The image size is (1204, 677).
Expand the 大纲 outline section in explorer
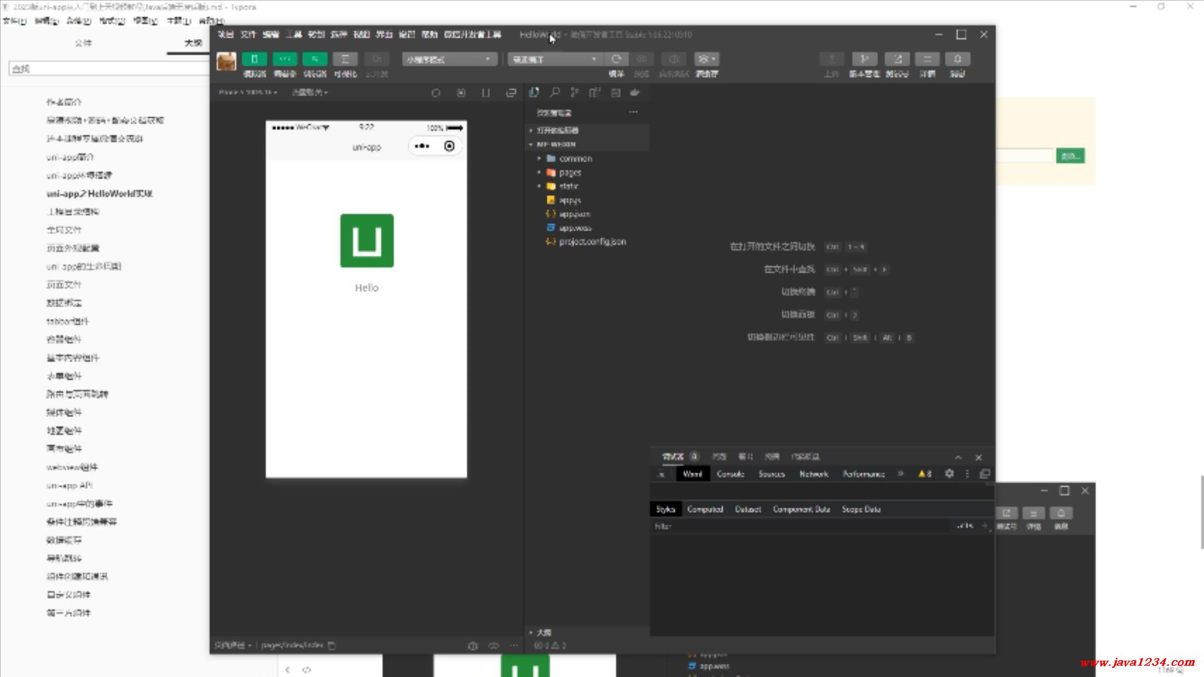coord(587,632)
